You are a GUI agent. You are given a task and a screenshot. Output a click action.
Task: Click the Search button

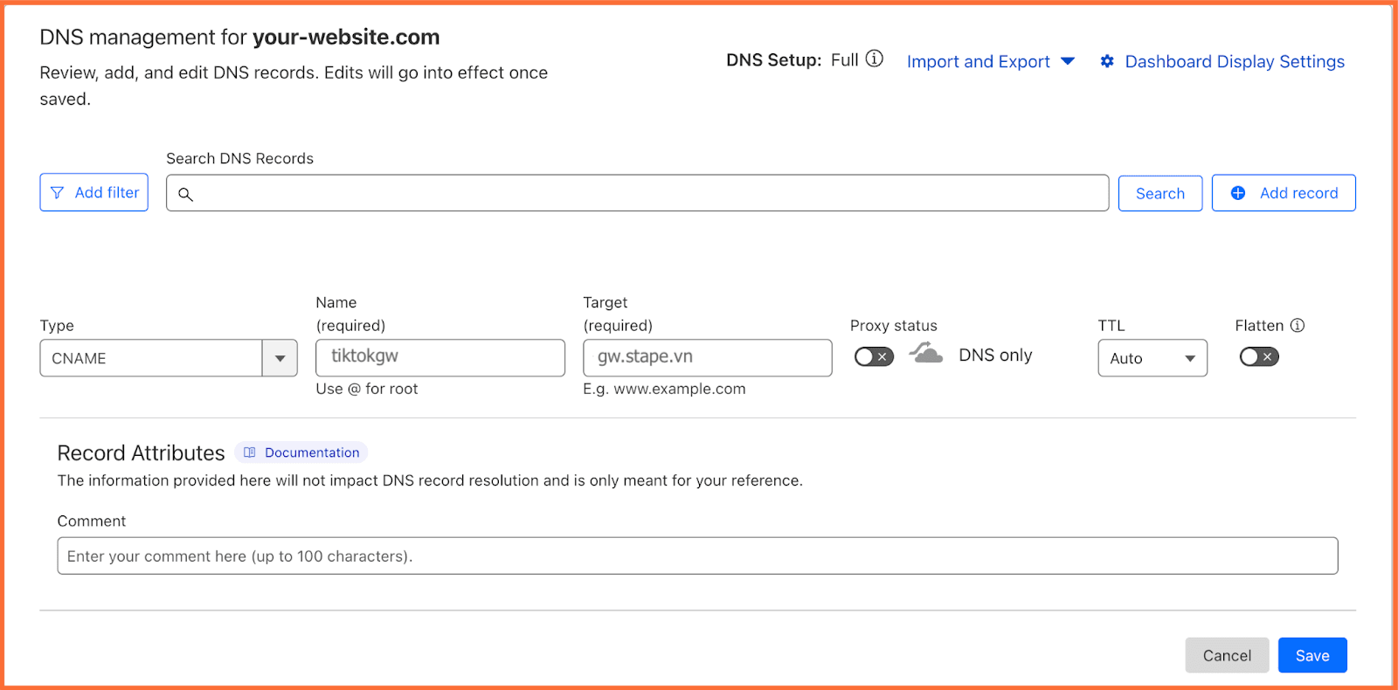point(1160,193)
